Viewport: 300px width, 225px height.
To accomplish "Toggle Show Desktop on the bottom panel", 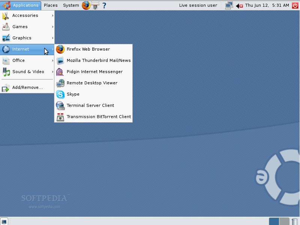I will click(4, 221).
